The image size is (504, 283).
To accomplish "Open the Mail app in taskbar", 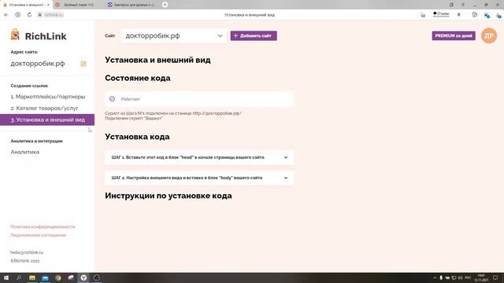I will 45,277.
